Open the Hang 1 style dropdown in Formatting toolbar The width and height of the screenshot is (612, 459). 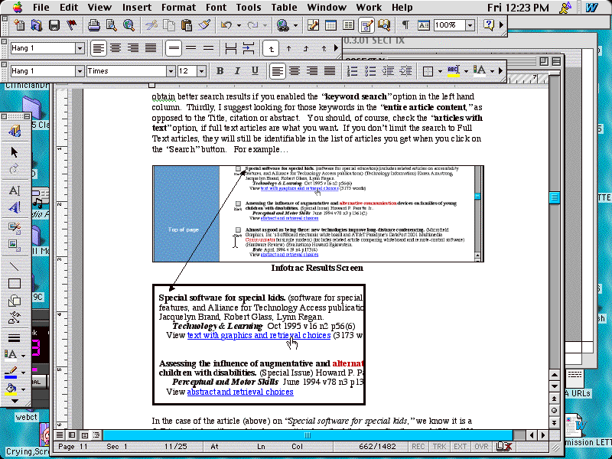tap(80, 71)
